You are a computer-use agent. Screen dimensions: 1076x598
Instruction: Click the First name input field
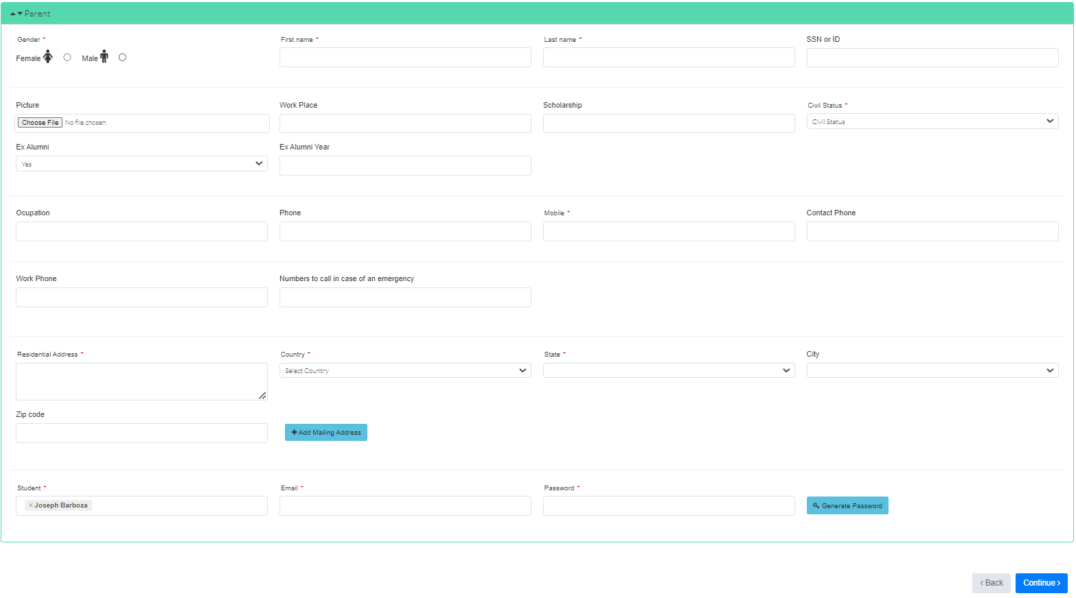pyautogui.click(x=405, y=58)
